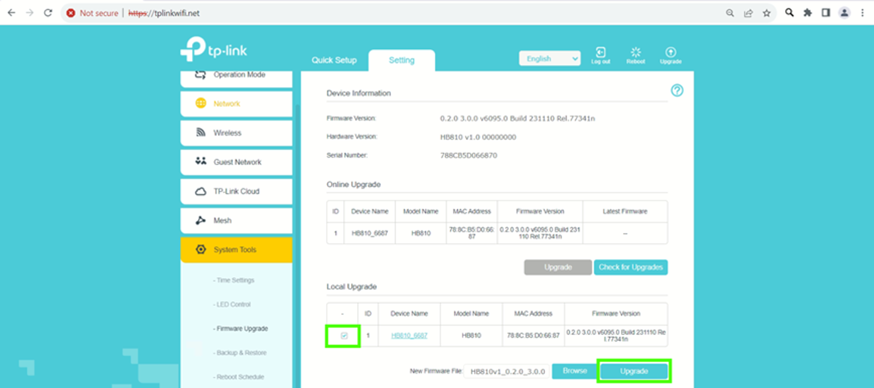
Task: Bookmark this page with the star icon
Action: pos(767,13)
